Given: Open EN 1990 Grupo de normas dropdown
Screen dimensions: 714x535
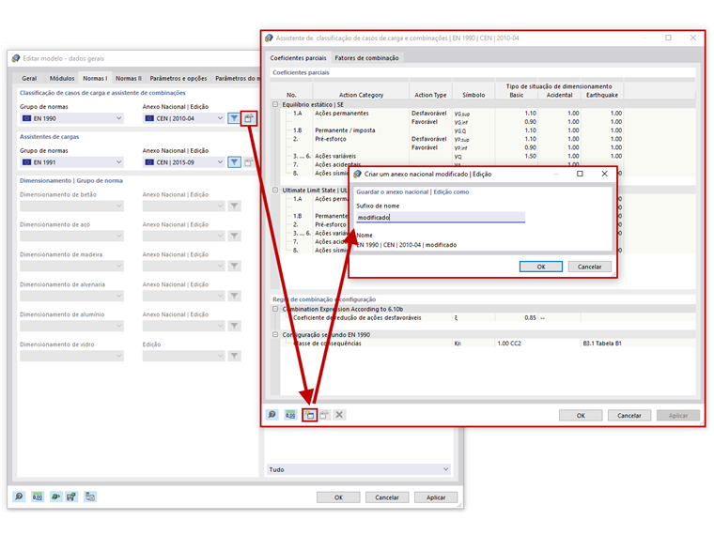Looking at the screenshot, I should coord(72,118).
